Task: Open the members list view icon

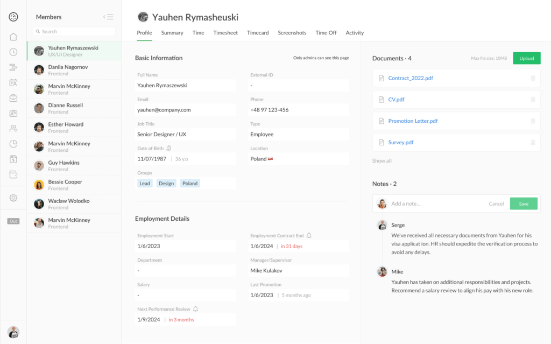Action: click(x=111, y=16)
